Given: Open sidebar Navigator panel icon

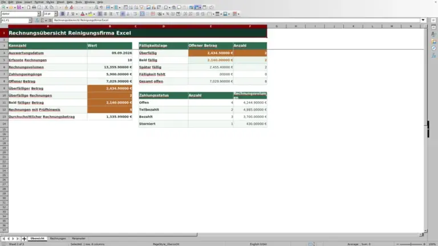Looking at the screenshot, I should (x=433, y=48).
